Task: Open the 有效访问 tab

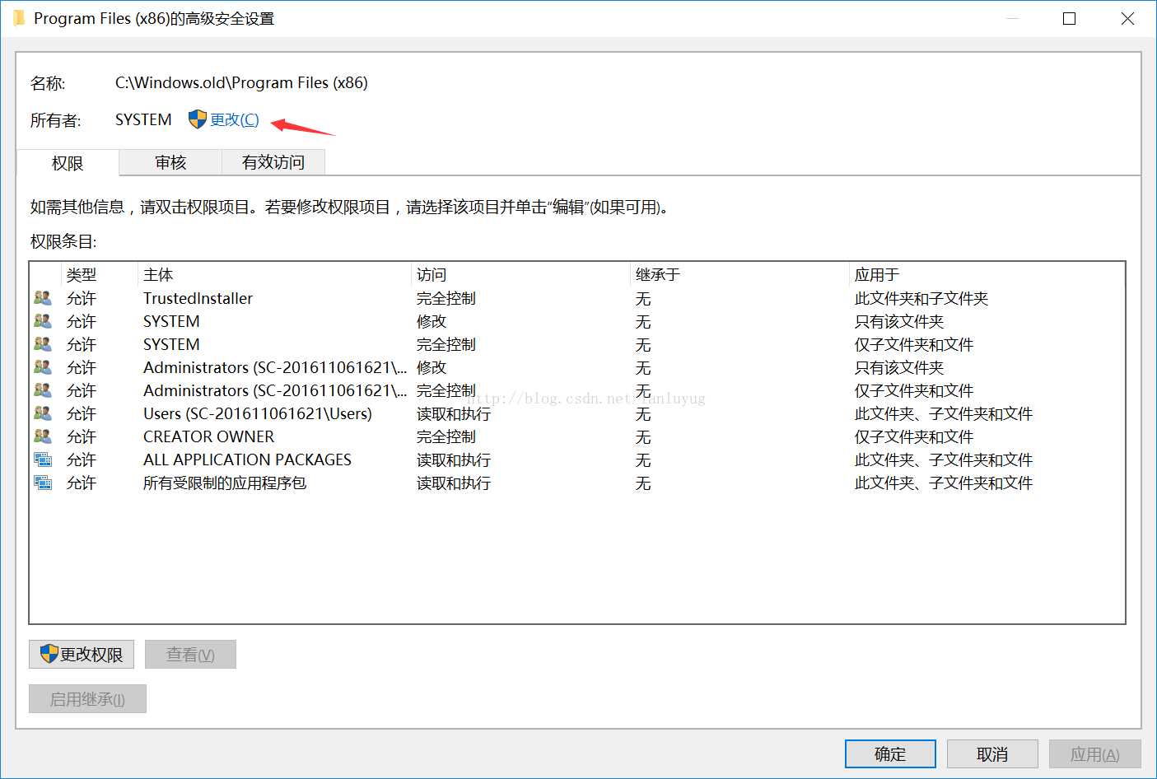Action: point(273,162)
